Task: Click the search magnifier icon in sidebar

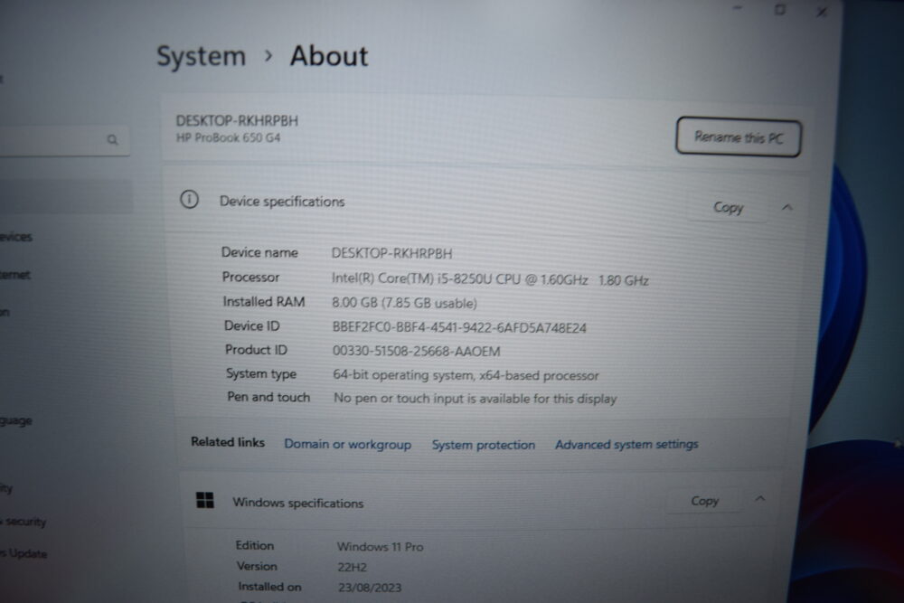Action: [112, 139]
